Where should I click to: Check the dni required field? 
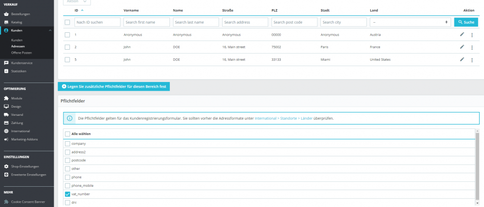pos(68,202)
